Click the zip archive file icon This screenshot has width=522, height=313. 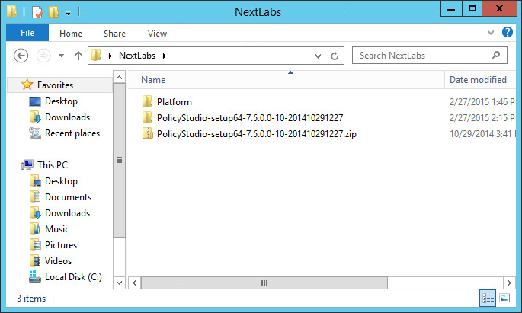tap(147, 133)
